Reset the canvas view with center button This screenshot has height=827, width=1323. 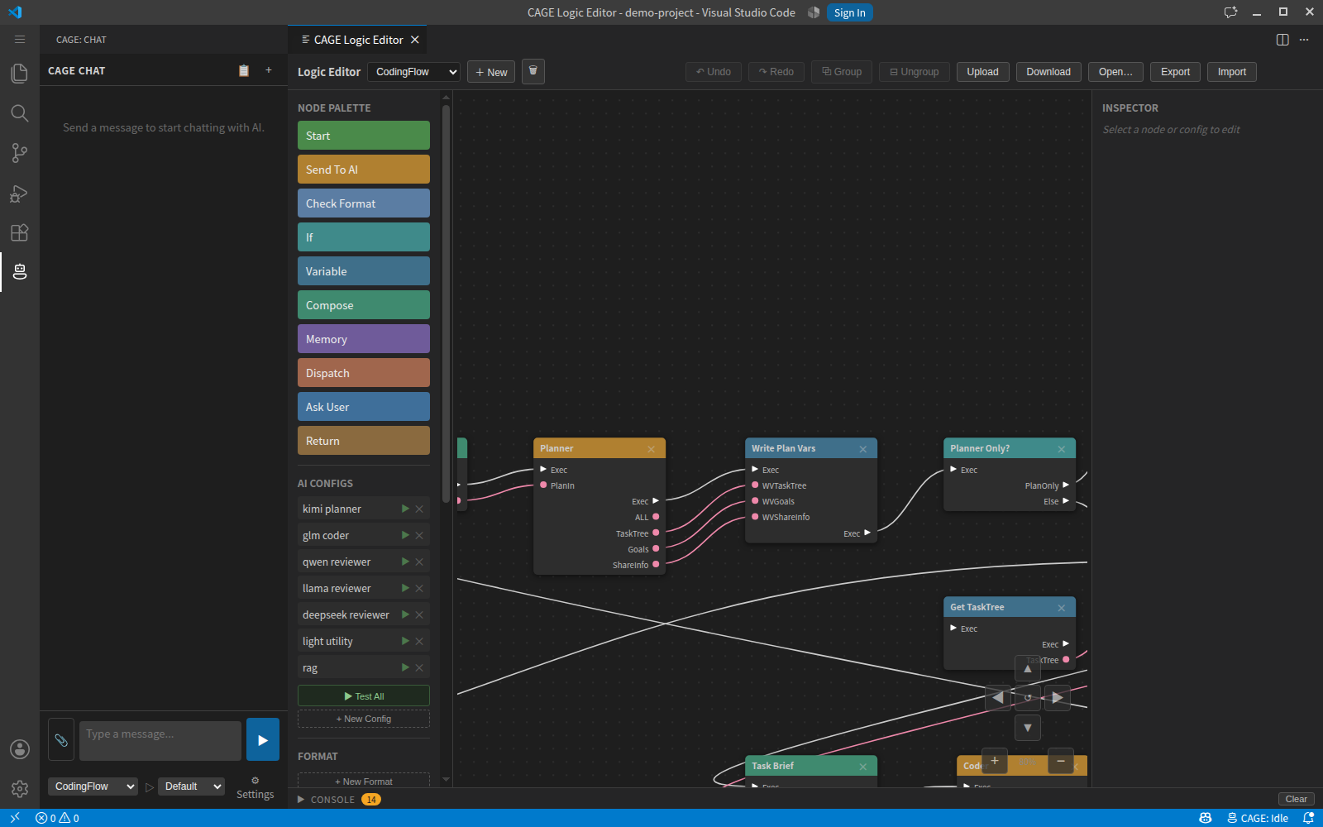click(x=1028, y=698)
